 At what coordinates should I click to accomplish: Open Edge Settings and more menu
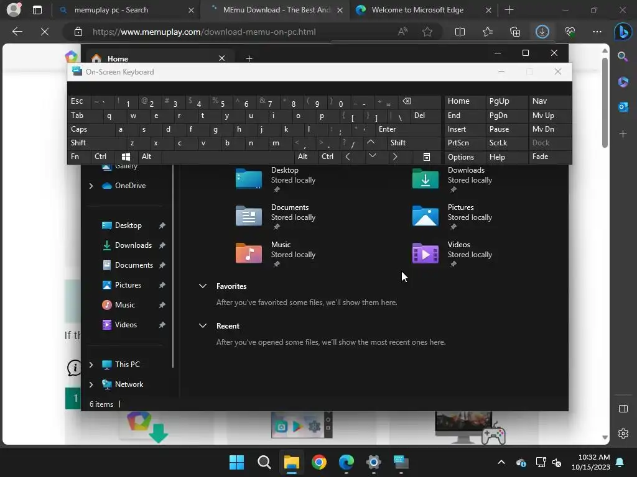tap(597, 32)
